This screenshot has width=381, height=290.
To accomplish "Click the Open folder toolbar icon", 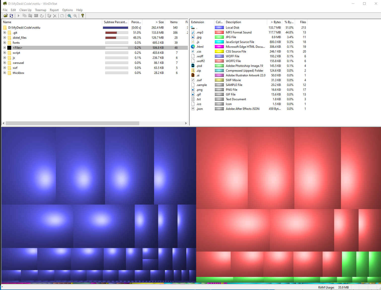I will pos(6,16).
